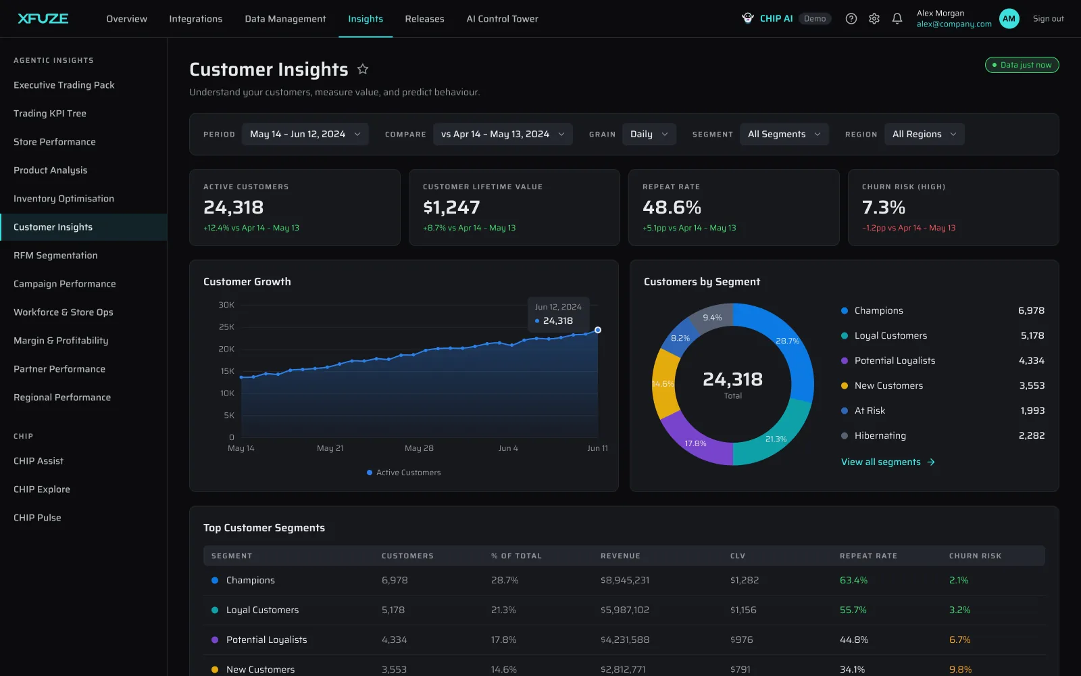The image size is (1081, 676).
Task: Open the Compare period dropdown
Action: 503,134
